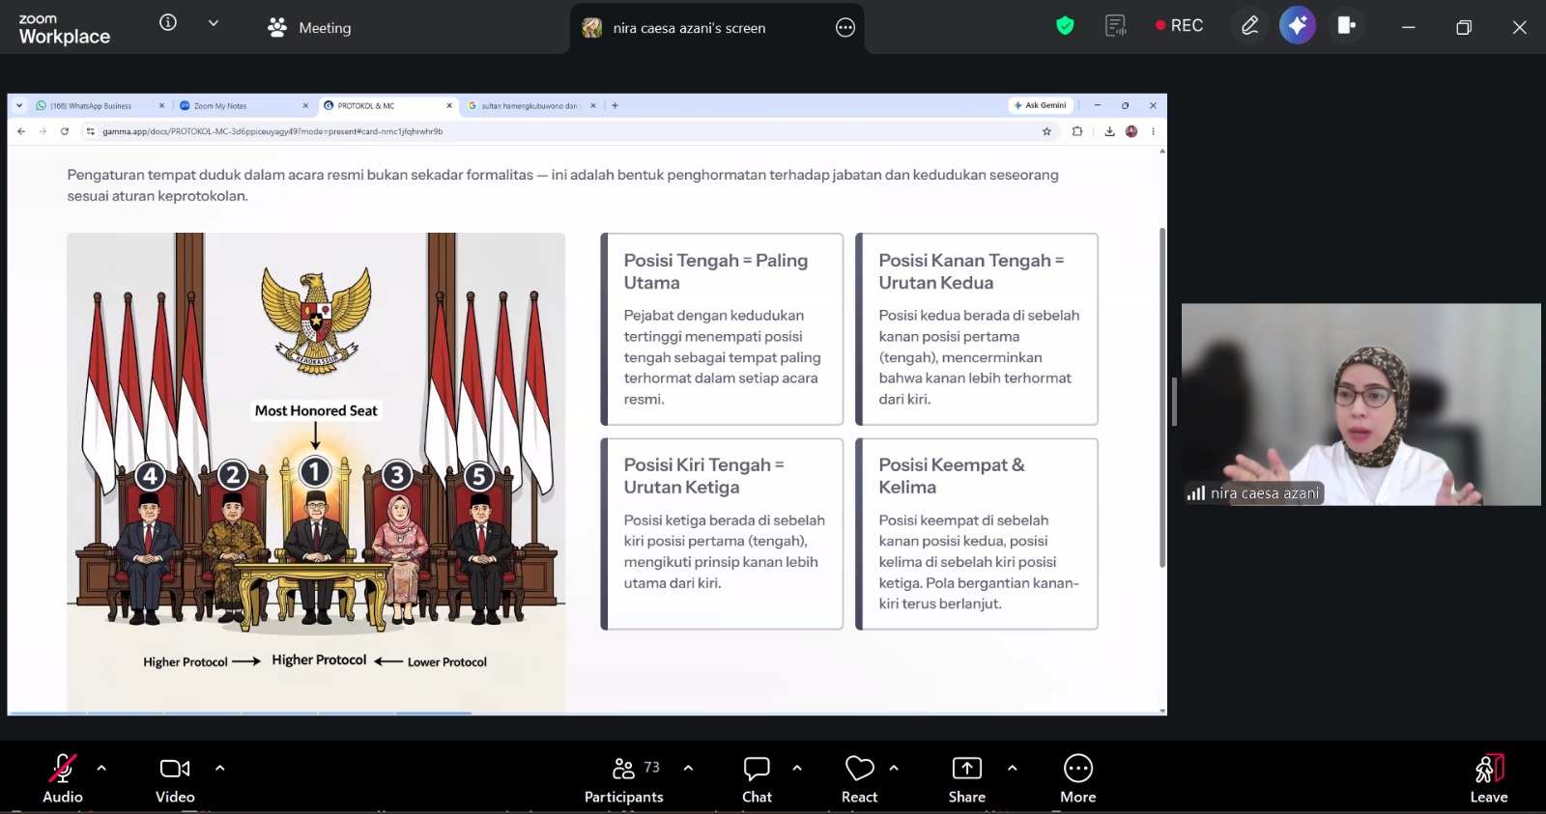The width and height of the screenshot is (1546, 814).
Task: Close the PROTOKOL & MC tab
Action: [449, 106]
